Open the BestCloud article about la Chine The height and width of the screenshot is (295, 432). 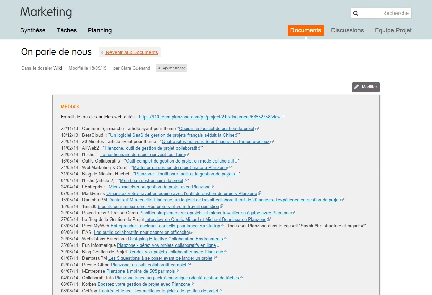[172, 135]
